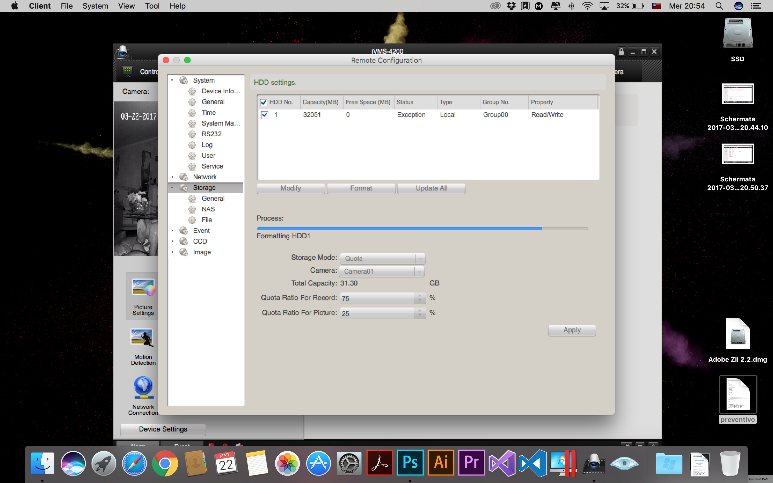Open the Storage General gear item
The width and height of the screenshot is (773, 483).
213,198
